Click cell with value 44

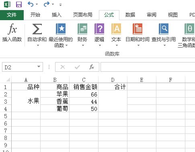84,101
